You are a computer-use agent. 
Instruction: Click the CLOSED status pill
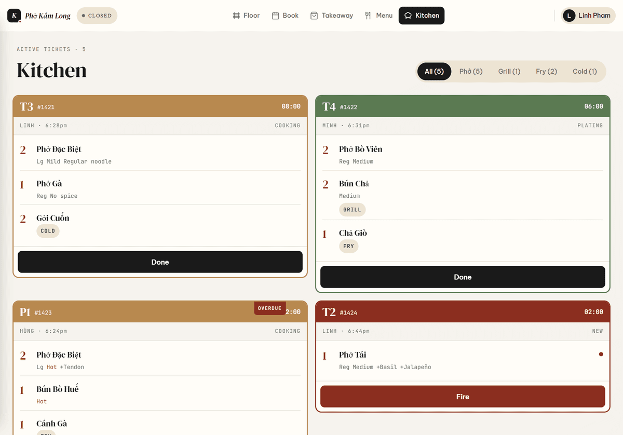pos(97,16)
